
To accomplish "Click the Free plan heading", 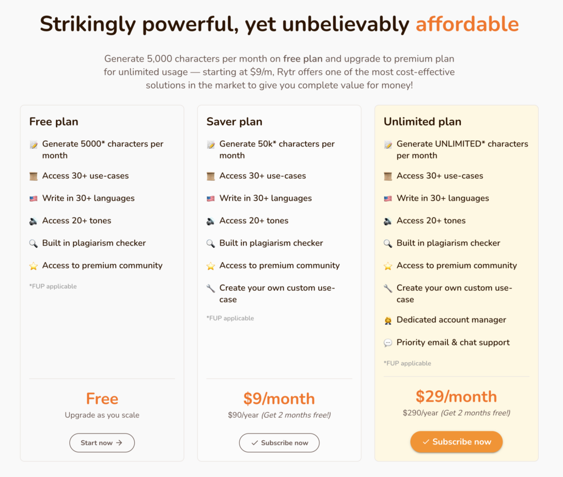I will (53, 121).
